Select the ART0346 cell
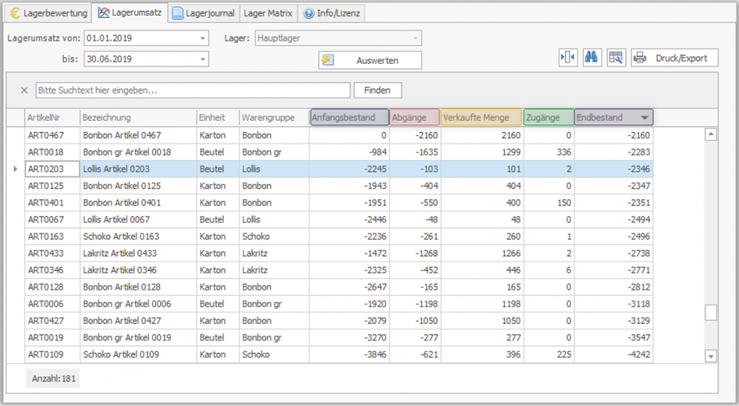Viewport: 739px width, 406px height. tap(53, 271)
